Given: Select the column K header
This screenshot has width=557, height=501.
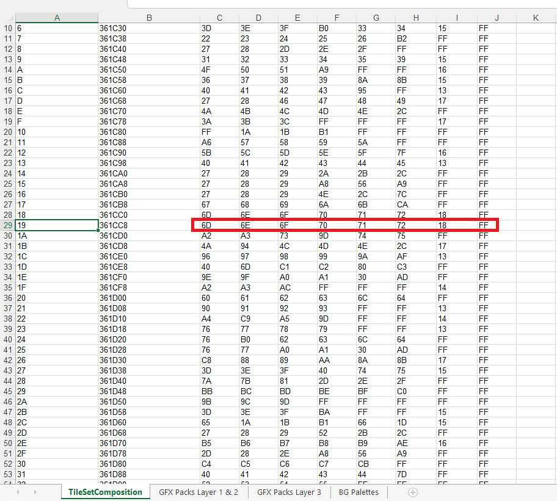Looking at the screenshot, I should (x=536, y=18).
